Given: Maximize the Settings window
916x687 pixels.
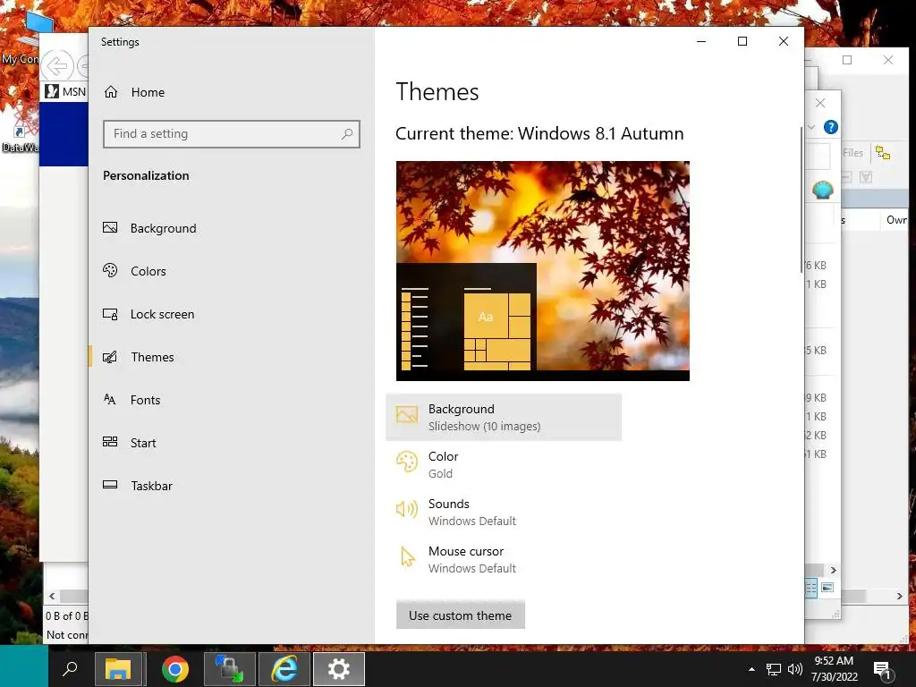Looking at the screenshot, I should point(742,41).
